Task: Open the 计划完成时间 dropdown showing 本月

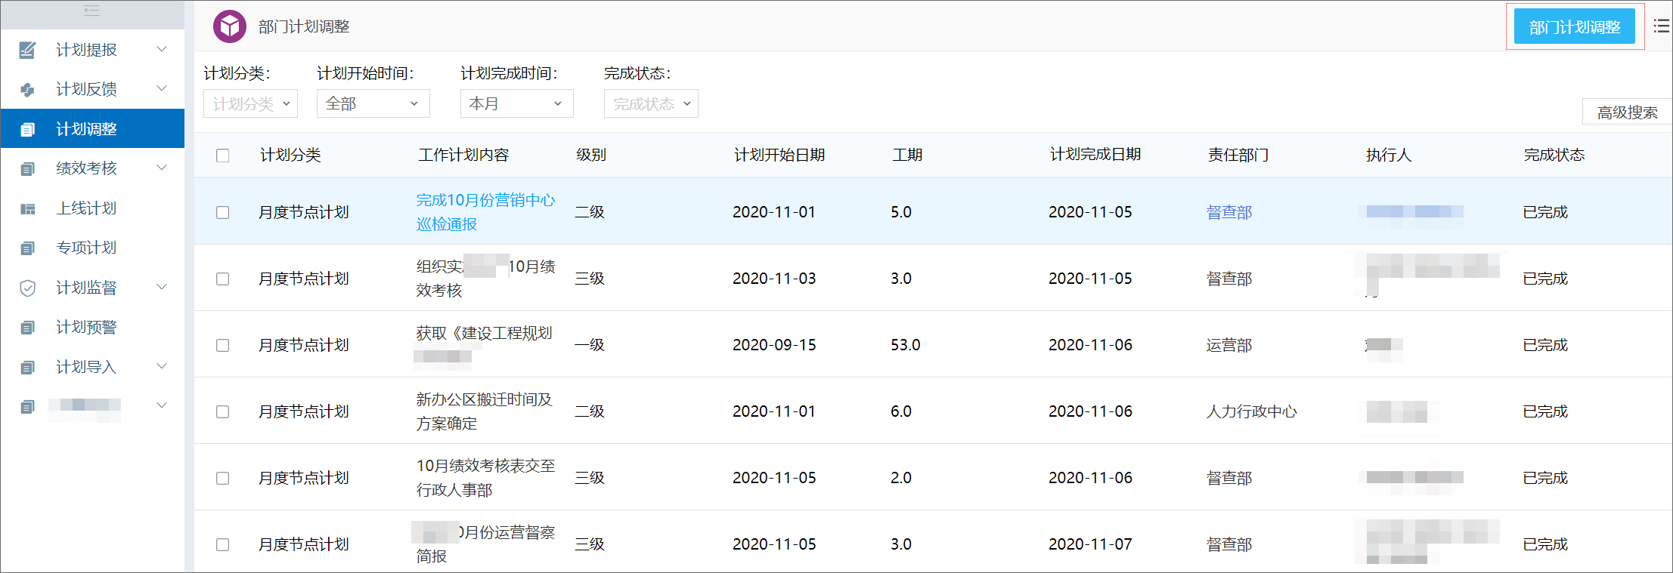Action: pyautogui.click(x=516, y=103)
